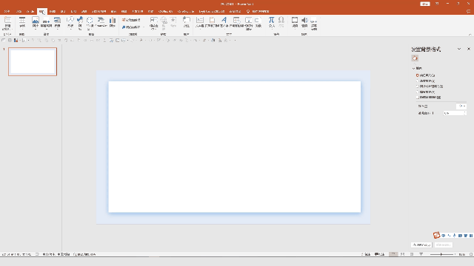This screenshot has height=266, width=474.
Task: Open the fill color dropdown in pane
Action: (461, 106)
